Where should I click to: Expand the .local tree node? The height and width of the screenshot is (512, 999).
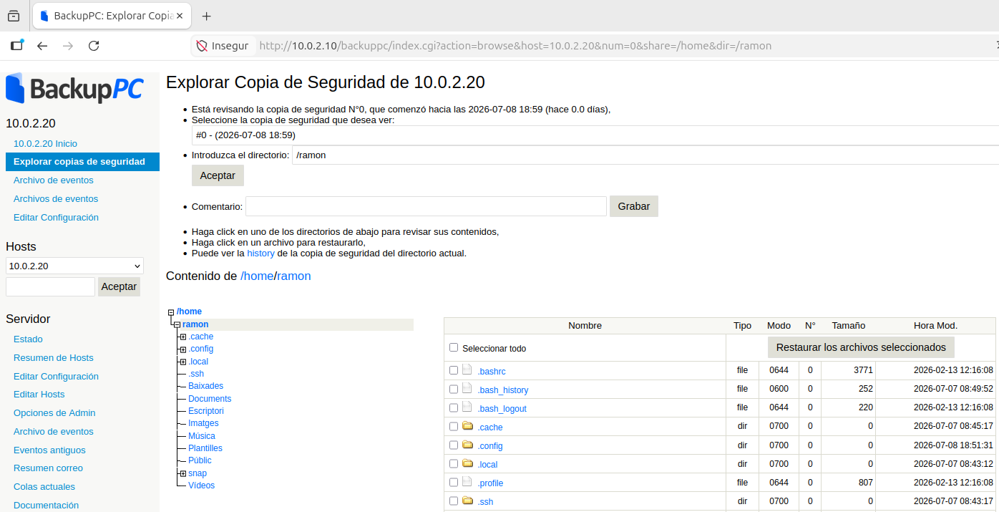coord(183,362)
